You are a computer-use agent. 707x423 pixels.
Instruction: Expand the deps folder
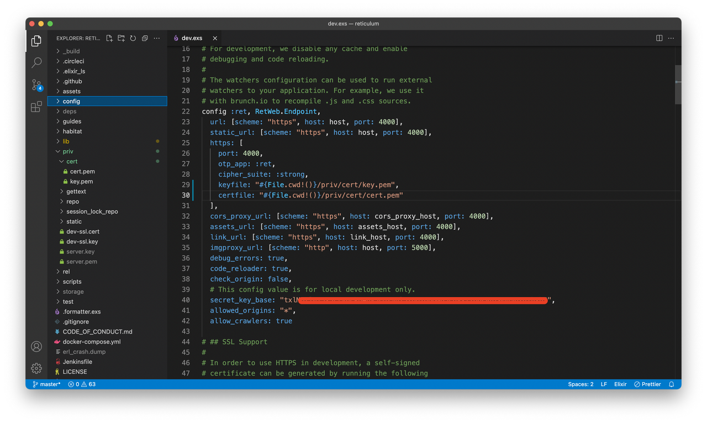tap(107, 111)
